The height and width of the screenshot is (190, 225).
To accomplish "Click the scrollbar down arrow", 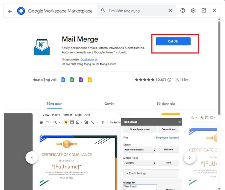I will pyautogui.click(x=219, y=189).
